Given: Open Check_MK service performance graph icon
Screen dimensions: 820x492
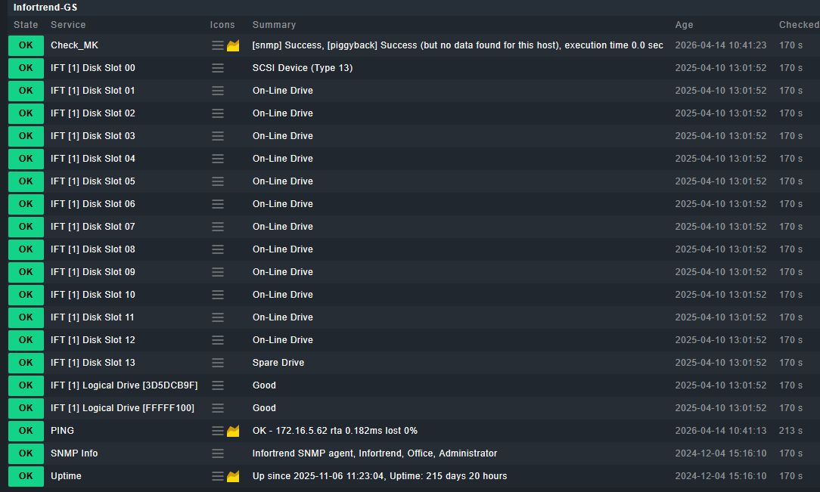Looking at the screenshot, I should 233,45.
